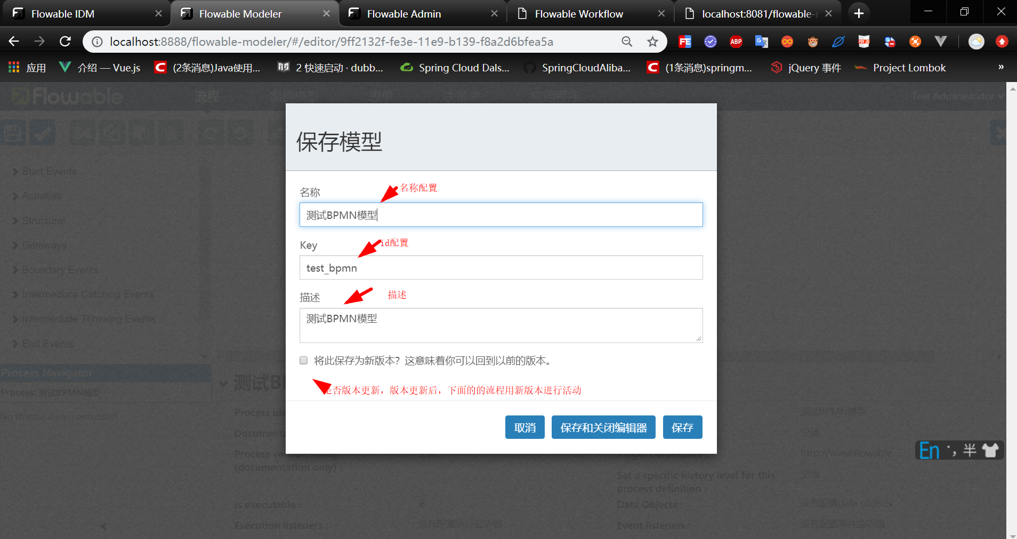The height and width of the screenshot is (539, 1017).
Task: Expand Boundary Events palette group
Action: click(55, 270)
